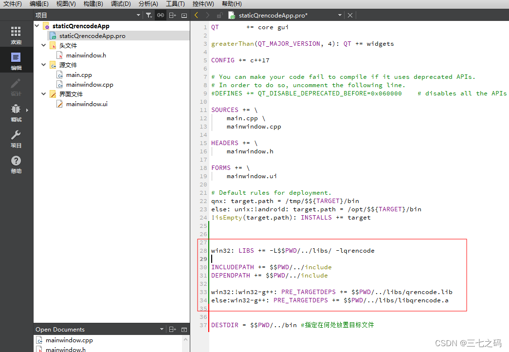Image resolution: width=509 pixels, height=352 pixels.
Task: Open the 调试(D) menu
Action: [x=121, y=4]
